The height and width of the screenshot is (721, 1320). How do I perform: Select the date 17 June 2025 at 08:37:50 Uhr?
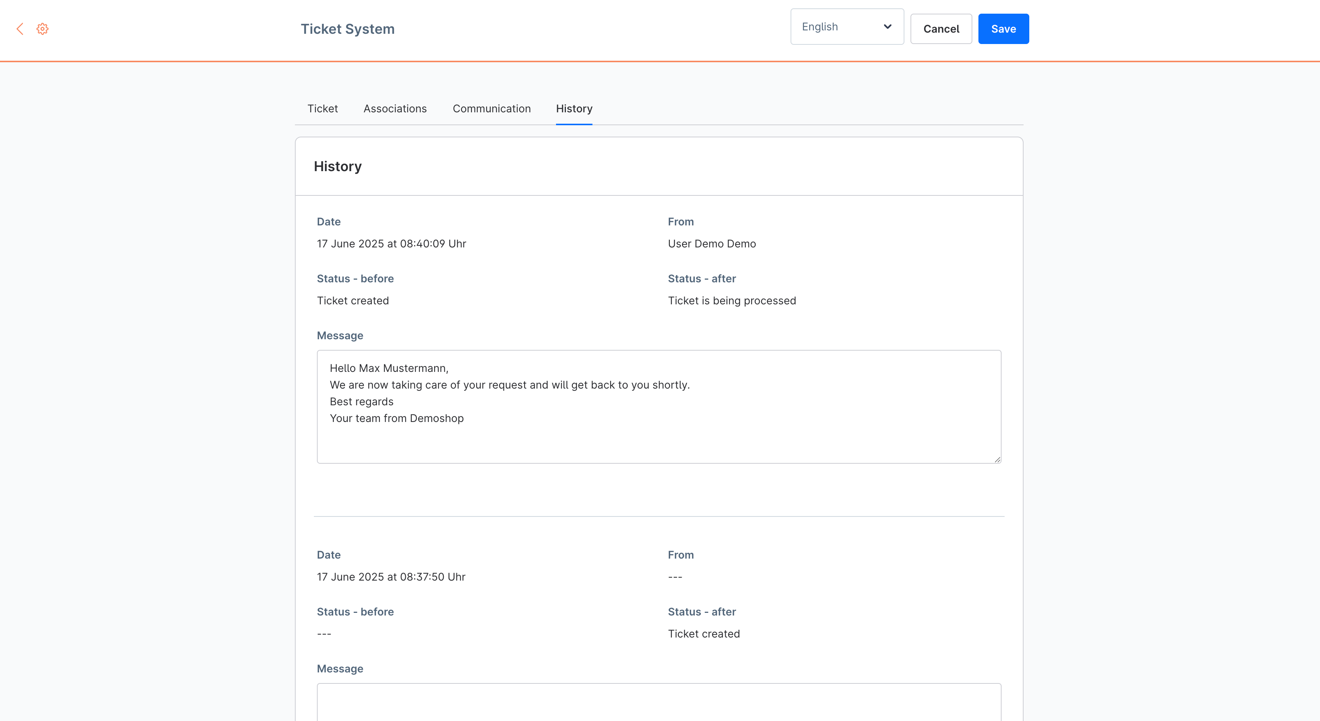[x=391, y=577]
